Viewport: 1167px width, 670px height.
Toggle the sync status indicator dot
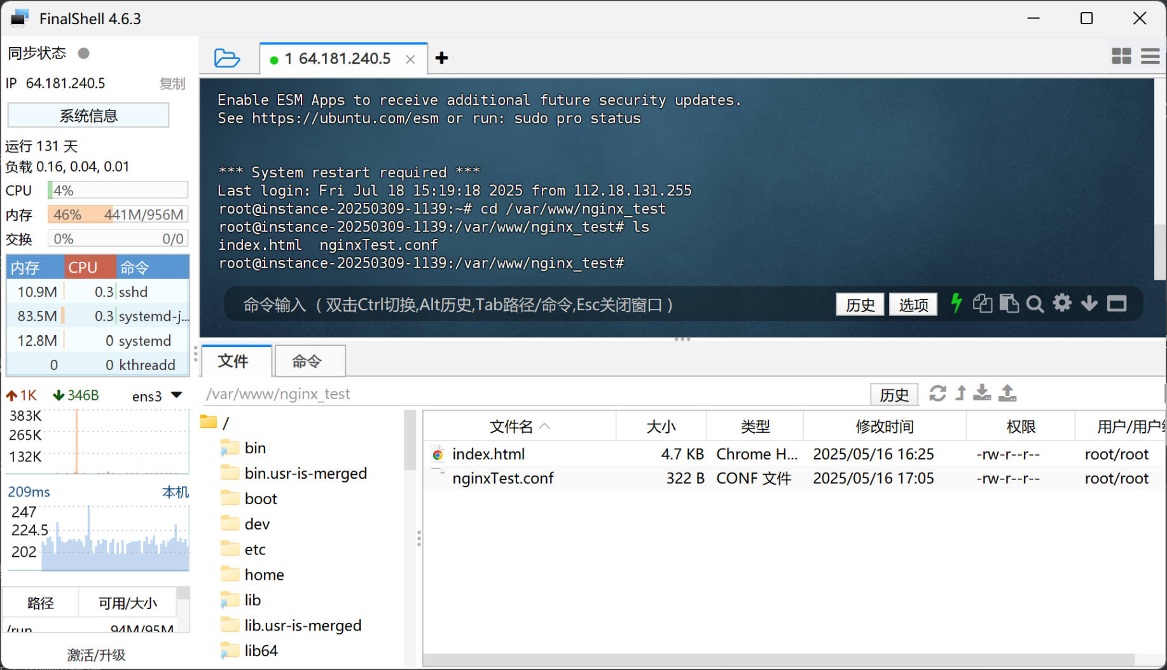[x=83, y=53]
